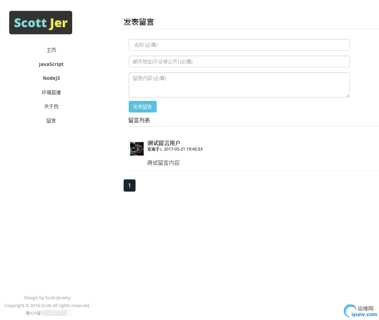Click the Copyright 2016.Scott footer text

pos(47,305)
